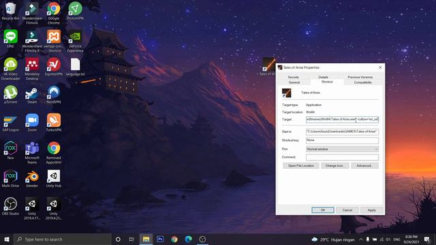Select the Zoom desktop icon

tap(32, 122)
